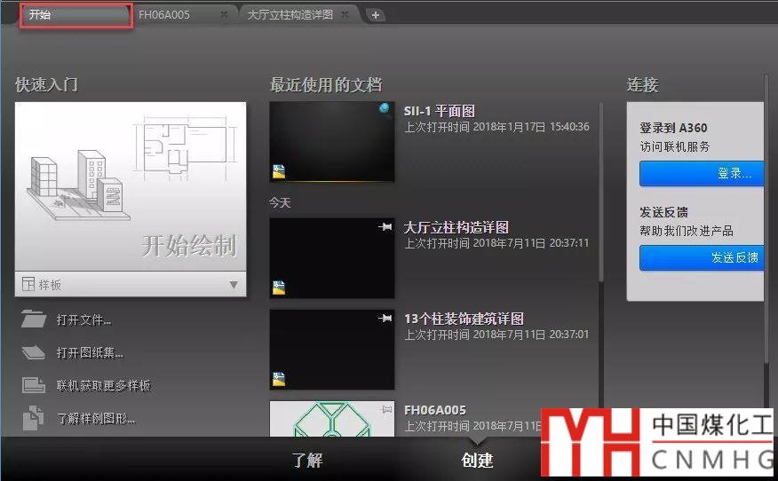Switch to the 了解 page
The width and height of the screenshot is (778, 481).
pos(307,461)
